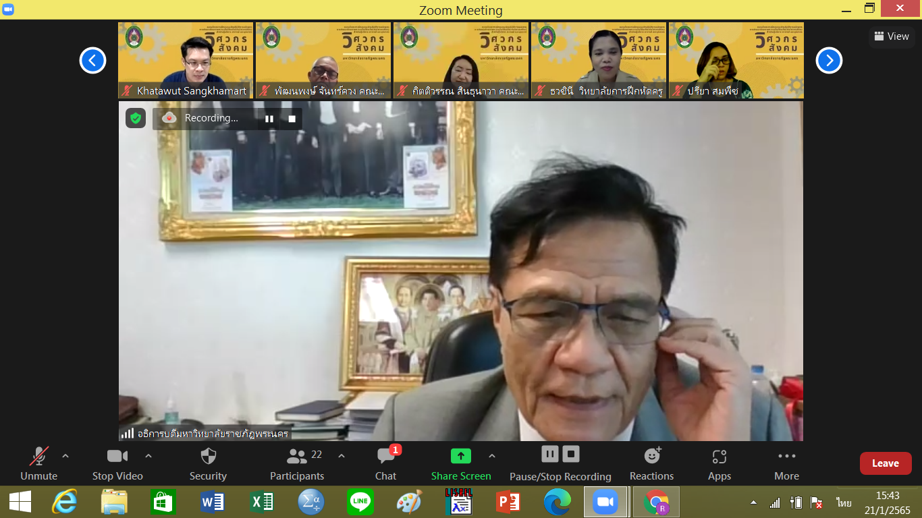Open the math input sigma app in taskbar
Viewport: 922px width, 518px height.
click(311, 502)
